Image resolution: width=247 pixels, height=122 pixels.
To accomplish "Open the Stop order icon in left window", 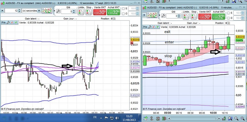I will 88,12.
